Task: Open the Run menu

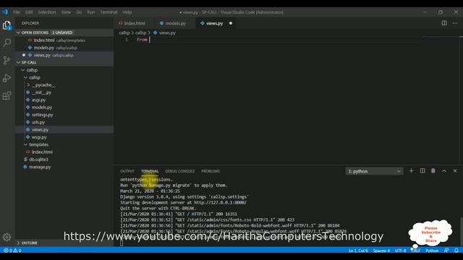Action: (91, 12)
